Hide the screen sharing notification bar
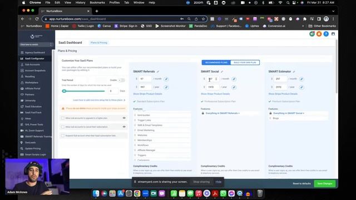356x200 pixels. point(219,182)
